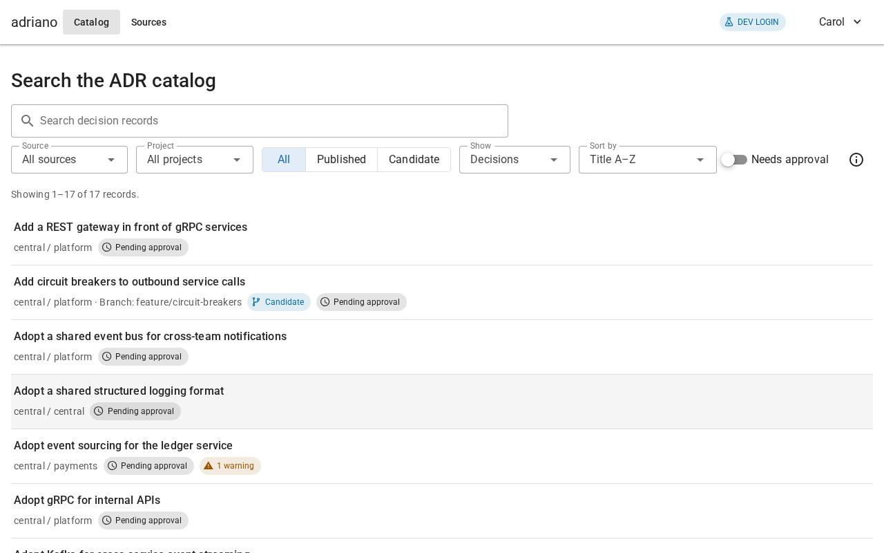Select the All status filter
Viewport: 884px width, 553px height.
click(x=284, y=160)
